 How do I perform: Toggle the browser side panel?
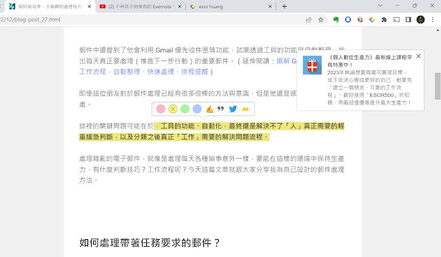pyautogui.click(x=409, y=20)
